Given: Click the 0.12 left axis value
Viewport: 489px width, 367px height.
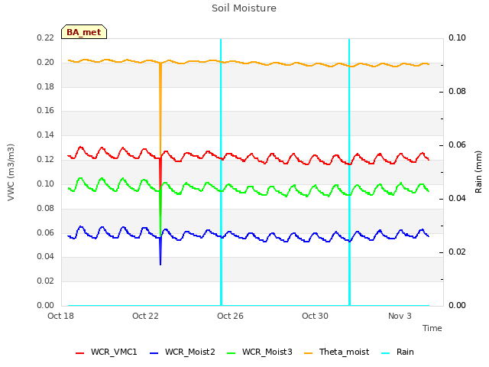Looking at the screenshot, I should (46, 160).
